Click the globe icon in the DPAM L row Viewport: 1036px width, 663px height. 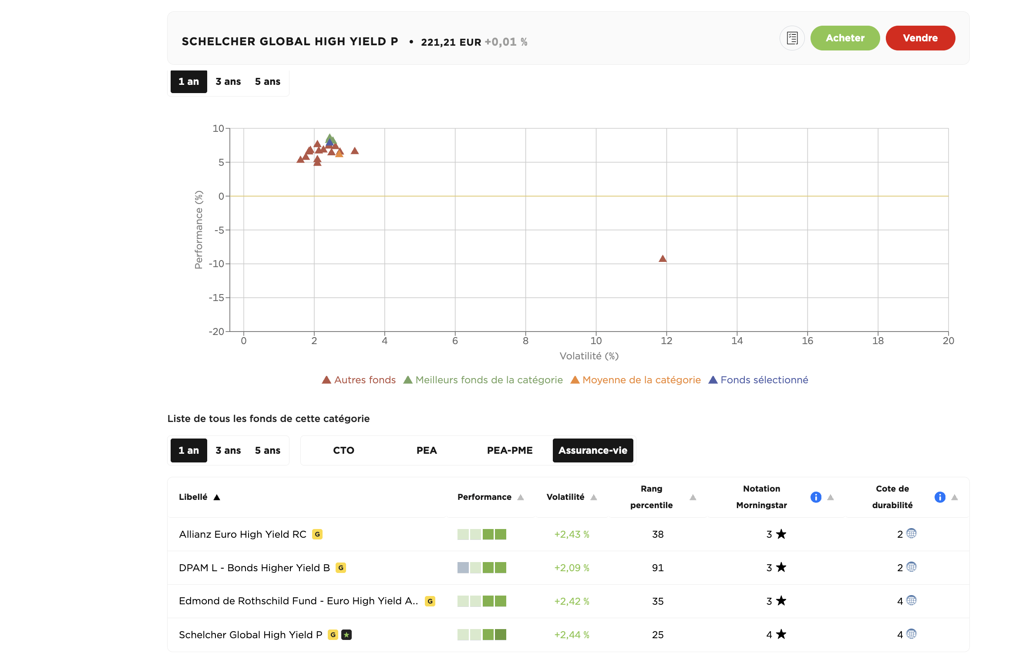pyautogui.click(x=912, y=567)
